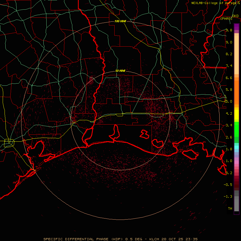The image size is (241, 241).
Task: Click the NEXLAB-College of DuPage label
Action: pos(214,3)
